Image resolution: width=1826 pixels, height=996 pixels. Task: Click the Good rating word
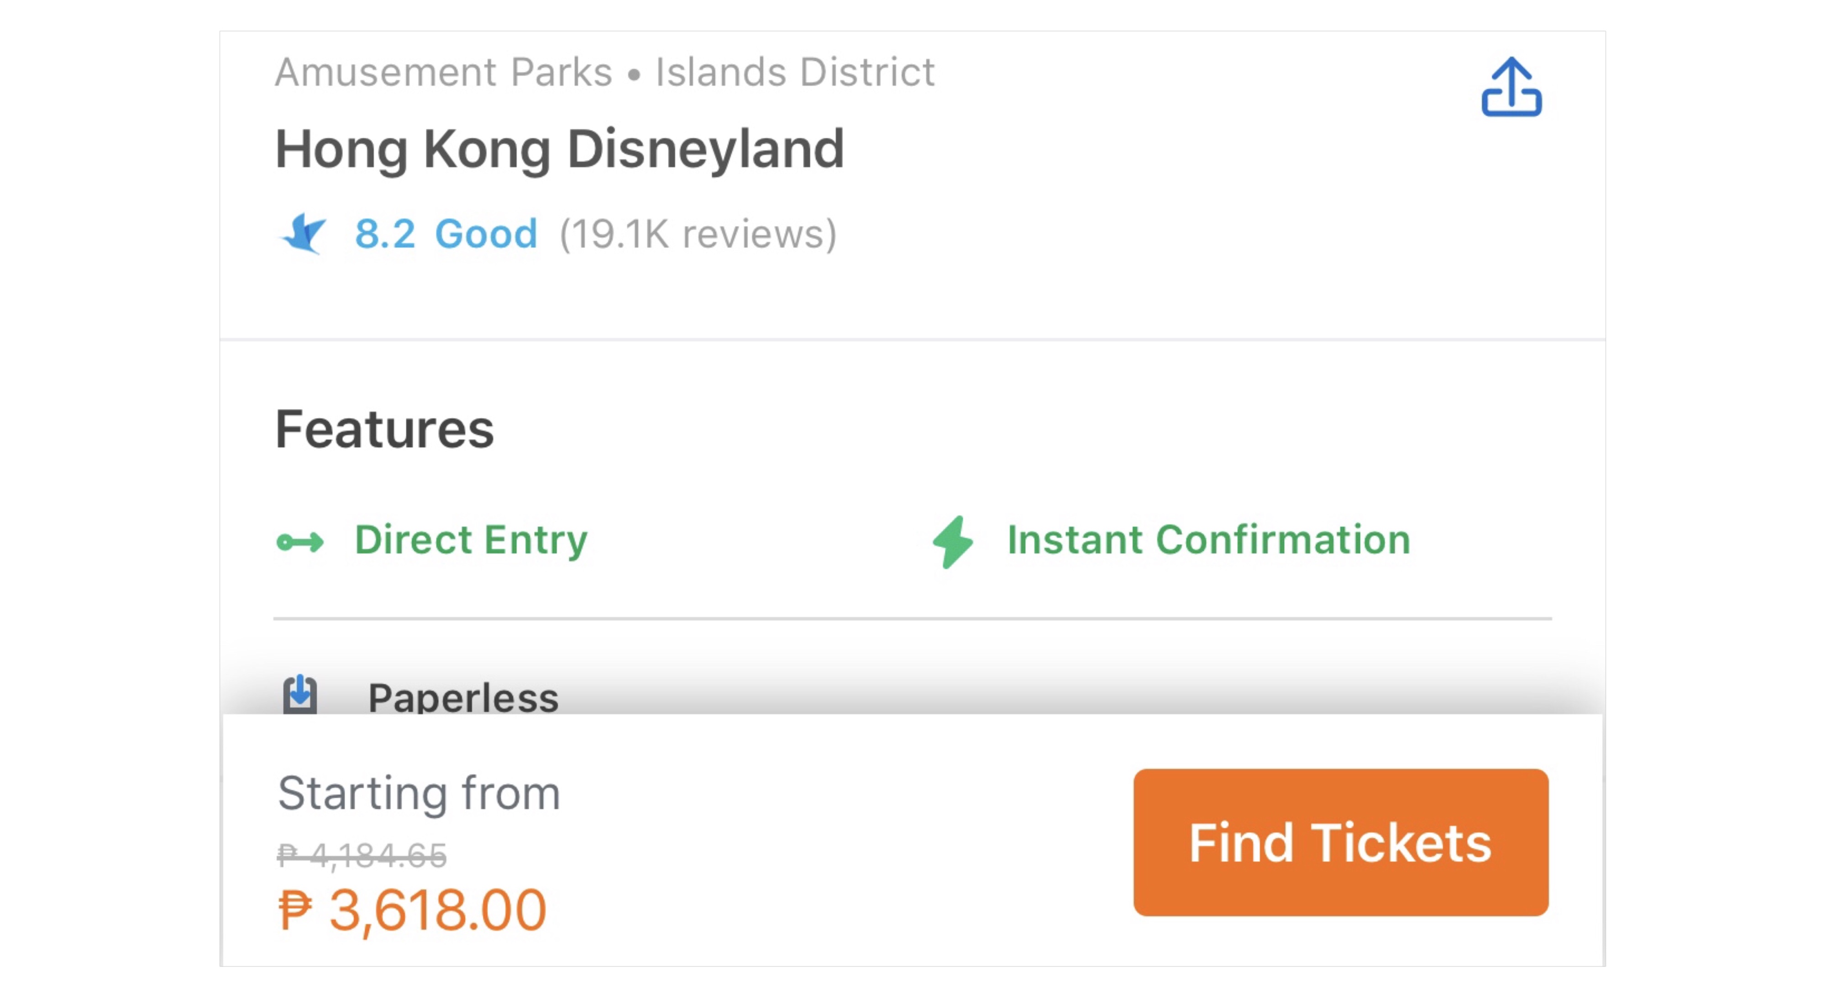486,234
